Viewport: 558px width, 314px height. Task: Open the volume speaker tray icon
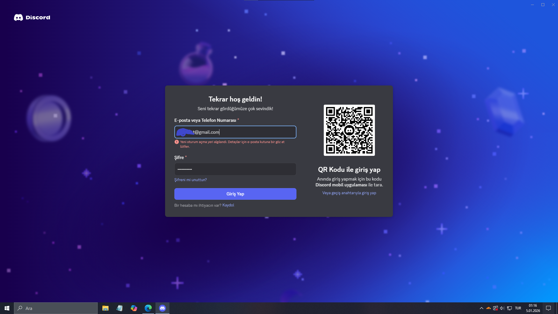point(502,308)
